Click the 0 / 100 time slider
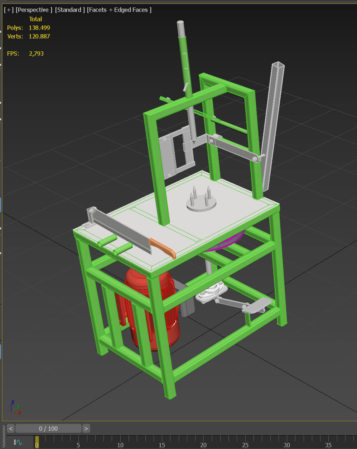 pyautogui.click(x=48, y=428)
